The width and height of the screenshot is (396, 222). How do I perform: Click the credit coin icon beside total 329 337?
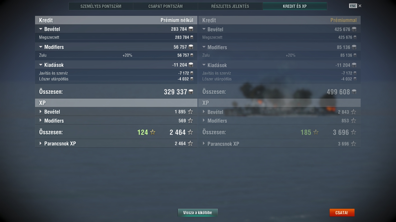pos(191,92)
